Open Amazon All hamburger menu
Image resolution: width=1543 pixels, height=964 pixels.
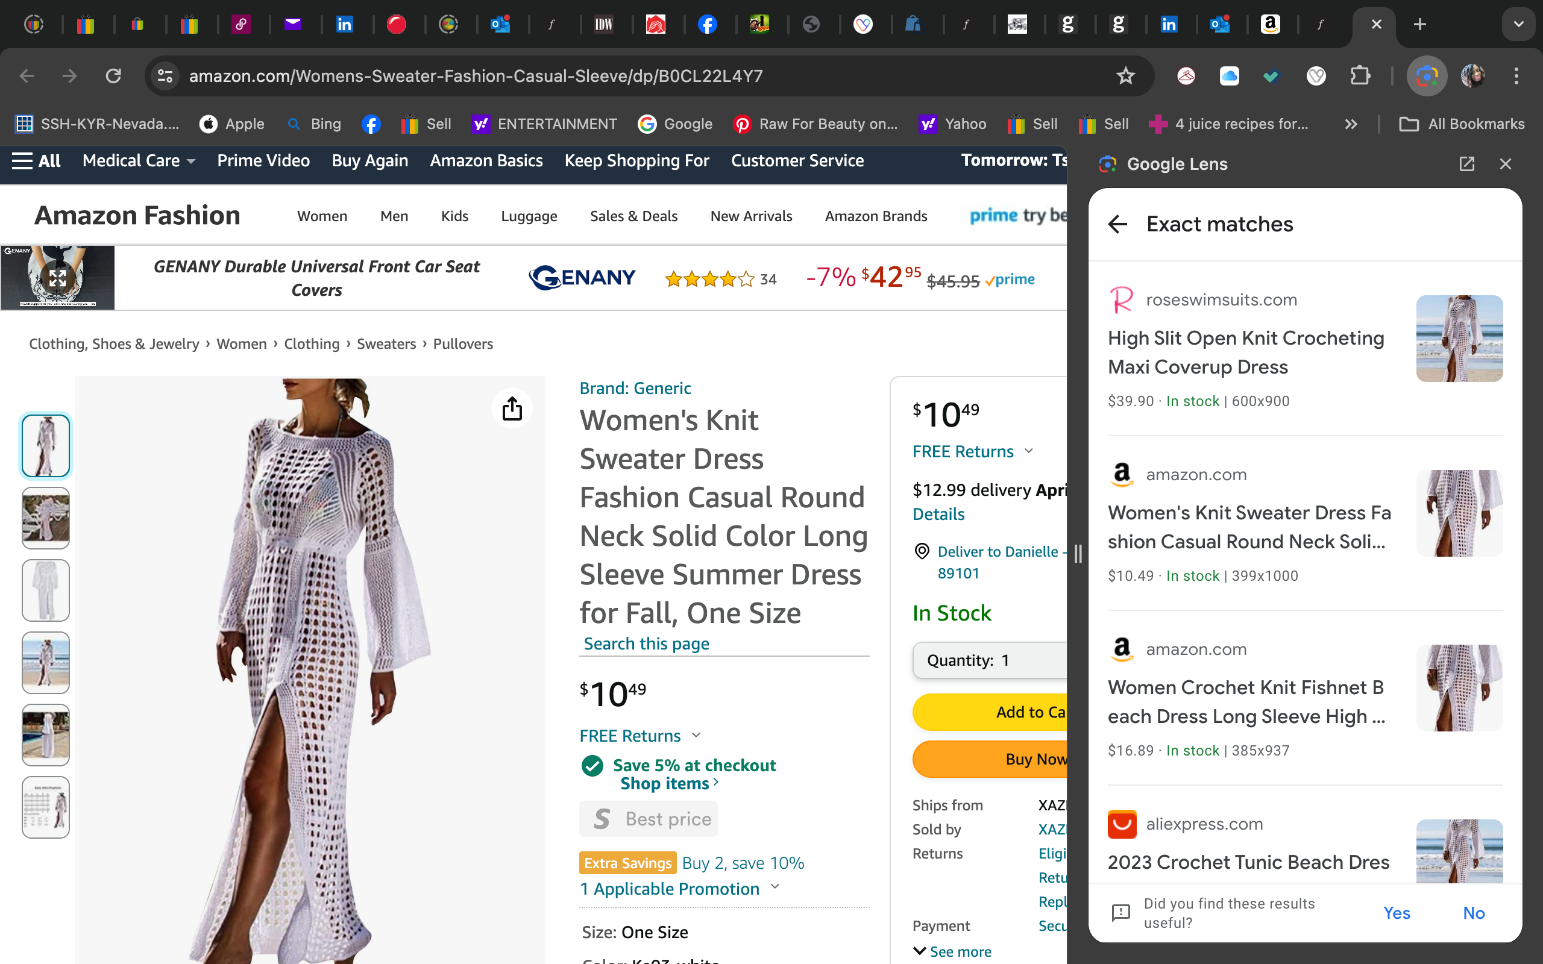coord(36,161)
